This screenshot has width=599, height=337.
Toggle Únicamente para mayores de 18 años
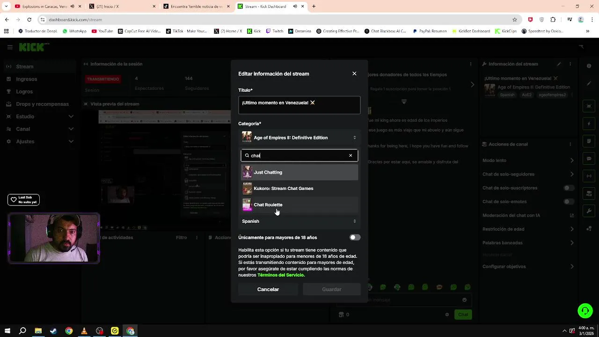(355, 237)
